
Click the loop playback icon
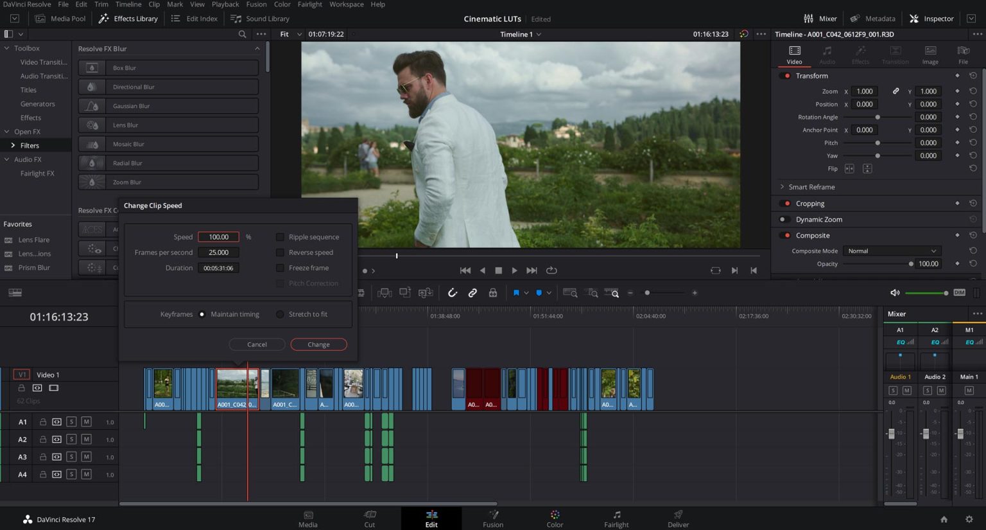[551, 270]
